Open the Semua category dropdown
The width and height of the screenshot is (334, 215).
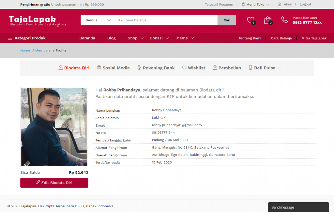(x=97, y=20)
